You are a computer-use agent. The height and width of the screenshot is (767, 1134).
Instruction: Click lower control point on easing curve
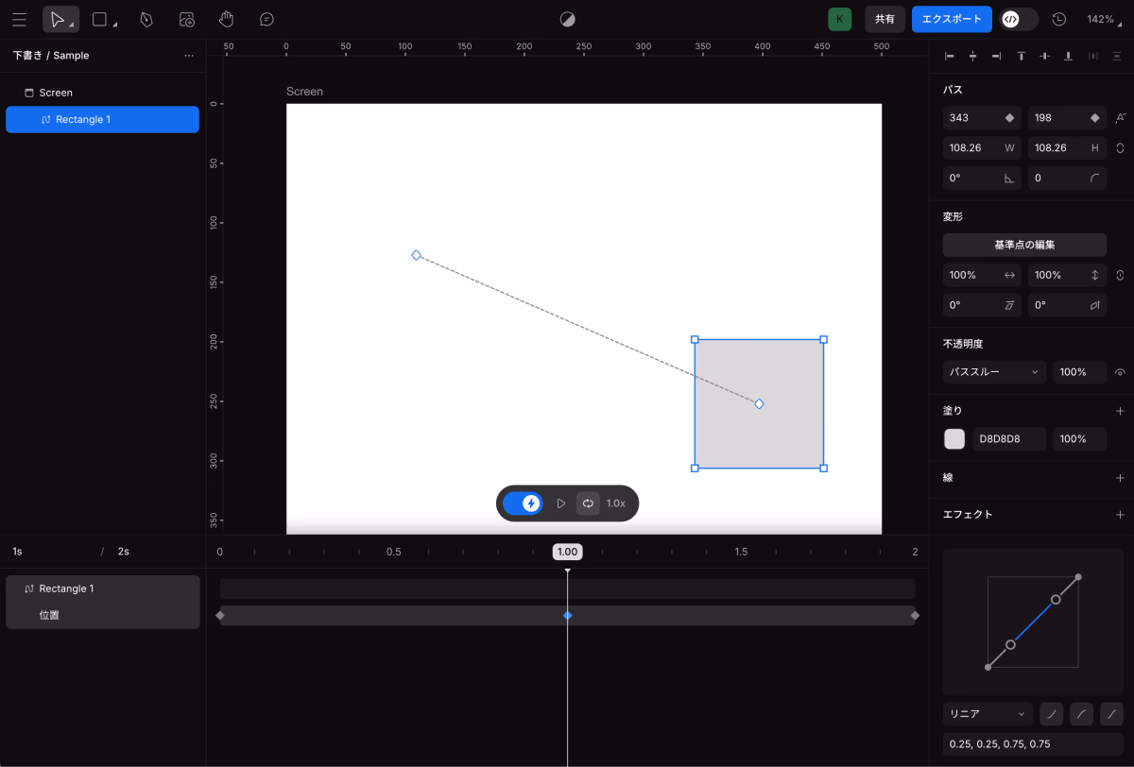(1010, 644)
